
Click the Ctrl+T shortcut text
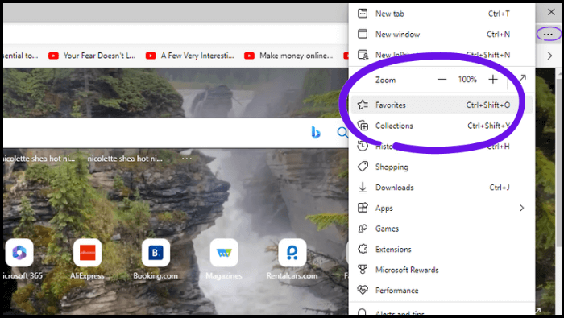pyautogui.click(x=499, y=14)
